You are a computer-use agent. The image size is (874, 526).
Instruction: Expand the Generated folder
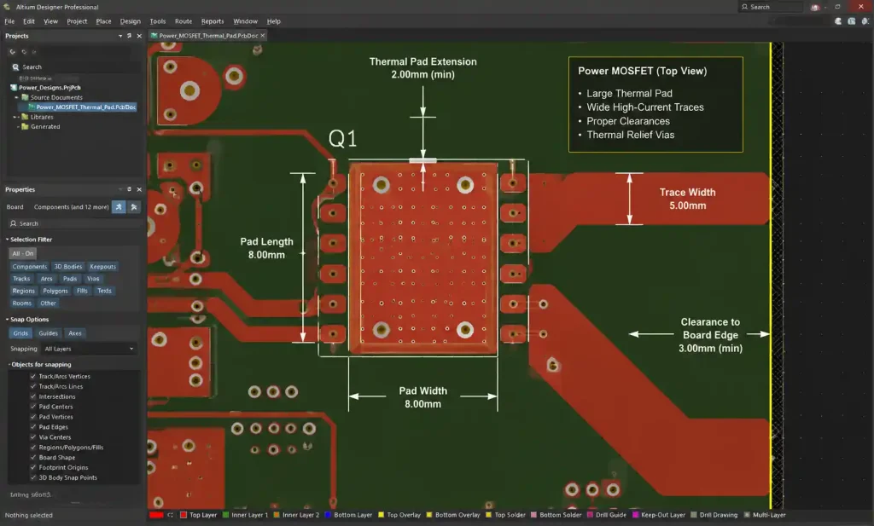click(x=19, y=127)
